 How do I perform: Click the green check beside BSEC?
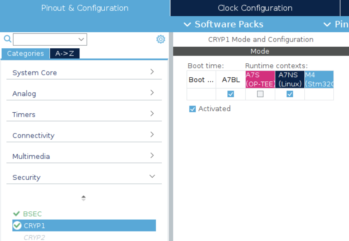(16, 214)
